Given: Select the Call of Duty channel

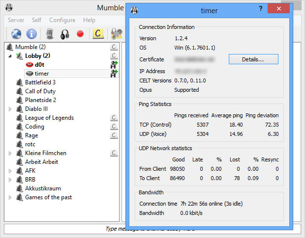Looking at the screenshot, I should point(40,91).
